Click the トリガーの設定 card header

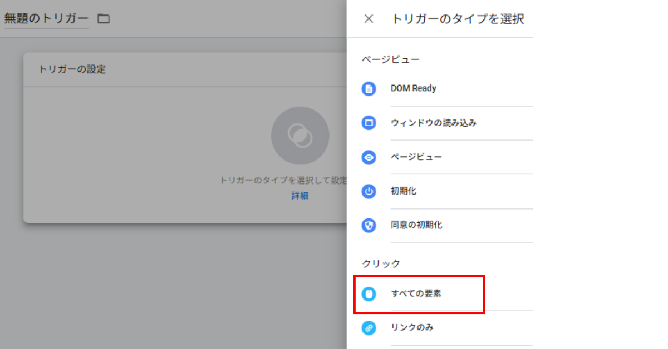pyautogui.click(x=72, y=70)
